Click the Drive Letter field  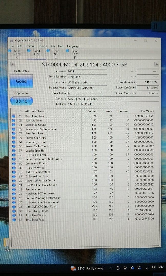click(87, 93)
